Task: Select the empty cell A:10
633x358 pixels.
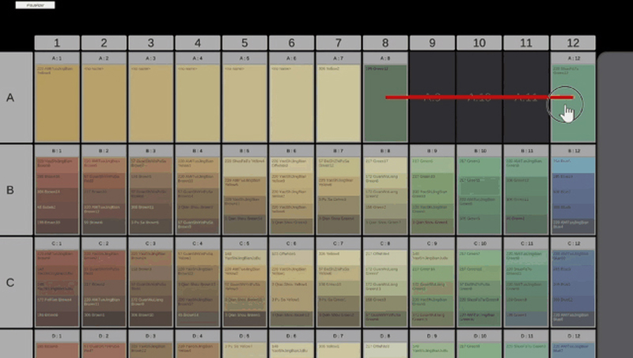Action: tap(479, 119)
